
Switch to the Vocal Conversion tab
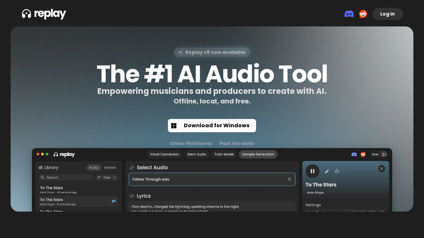click(x=164, y=154)
